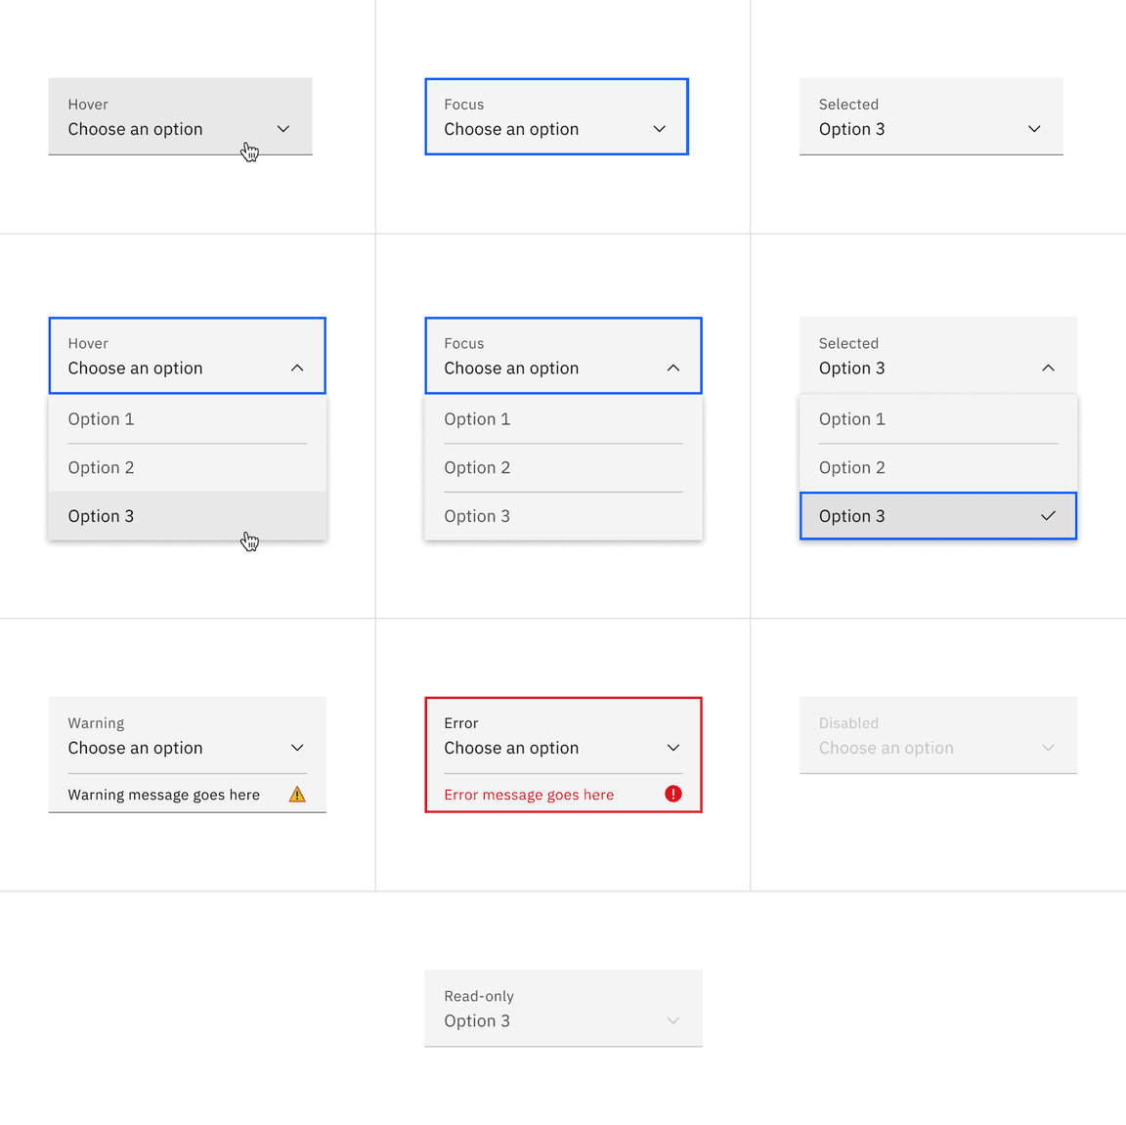Click the chevron on the Selected Option 3 field

tap(1033, 128)
